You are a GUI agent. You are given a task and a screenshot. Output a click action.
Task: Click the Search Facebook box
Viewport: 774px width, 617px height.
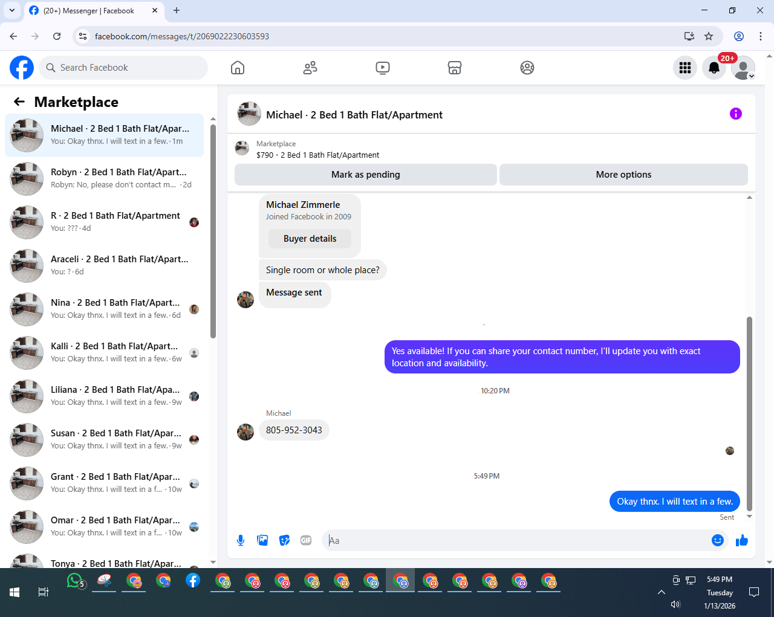[x=123, y=68]
